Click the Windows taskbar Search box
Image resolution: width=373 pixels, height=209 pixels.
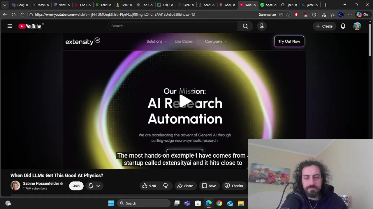pyautogui.click(x=144, y=203)
